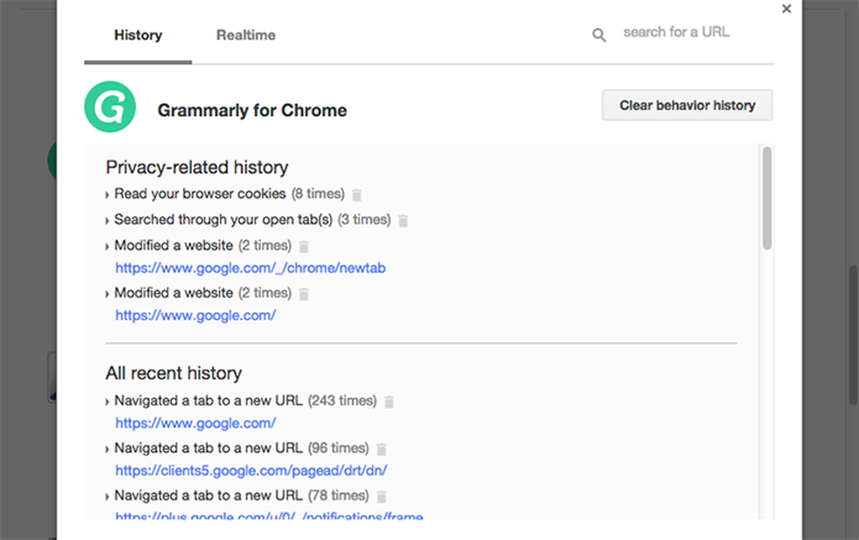Open the clients5.google.com pagead link
This screenshot has height=540, width=859.
[x=251, y=471]
